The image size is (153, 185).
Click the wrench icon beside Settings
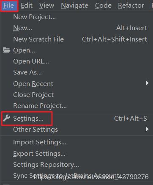pos(6,118)
